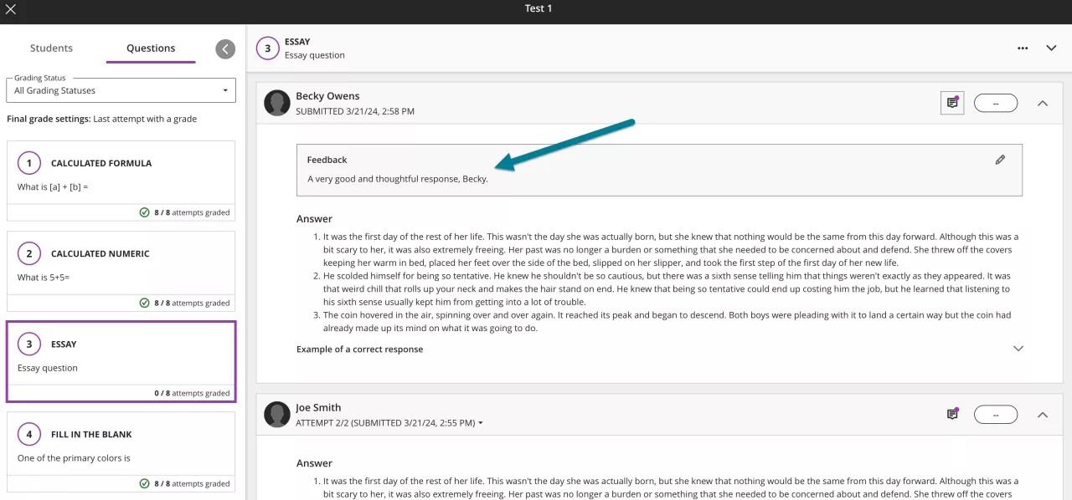
Task: Collapse the questions sidebar with circular arrow icon
Action: coord(224,48)
